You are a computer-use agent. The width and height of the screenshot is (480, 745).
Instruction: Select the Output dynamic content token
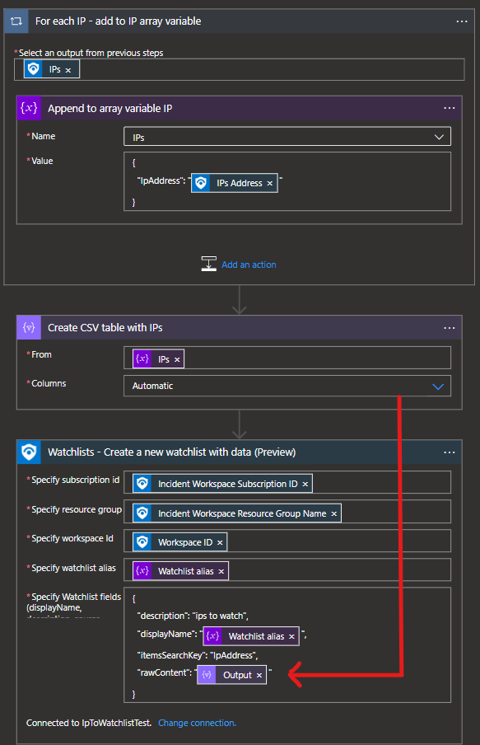[231, 675]
